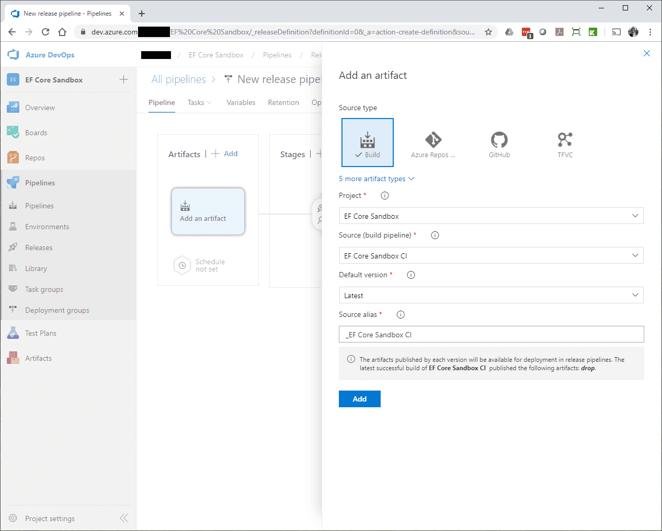Click the blue Add button
The height and width of the screenshot is (531, 662).
click(359, 399)
